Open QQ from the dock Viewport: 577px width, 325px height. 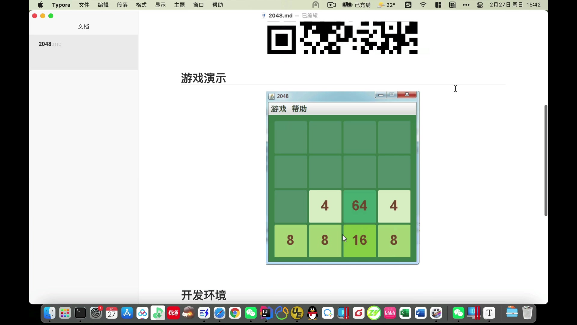tap(312, 313)
